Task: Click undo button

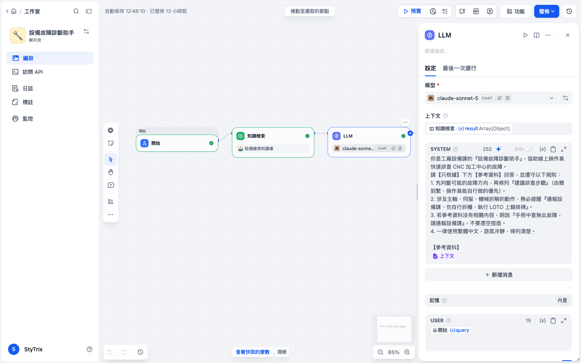Action: tap(110, 352)
